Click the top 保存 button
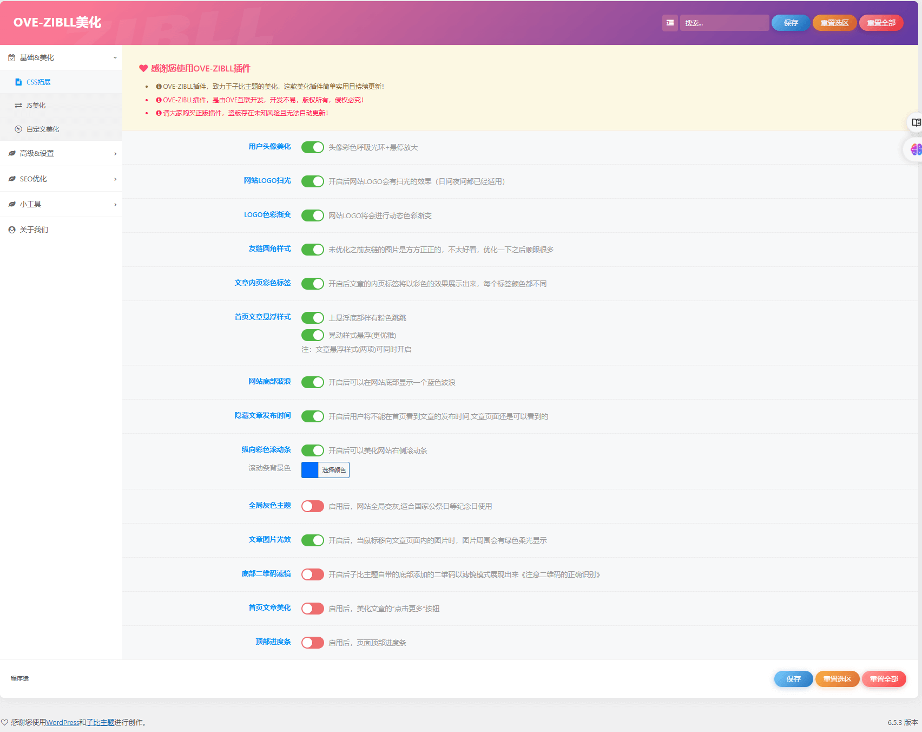The image size is (922, 732). 791,23
